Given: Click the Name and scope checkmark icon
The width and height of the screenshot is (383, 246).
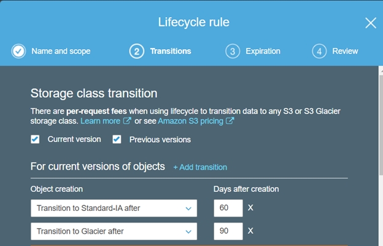Looking at the screenshot, I should point(18,51).
